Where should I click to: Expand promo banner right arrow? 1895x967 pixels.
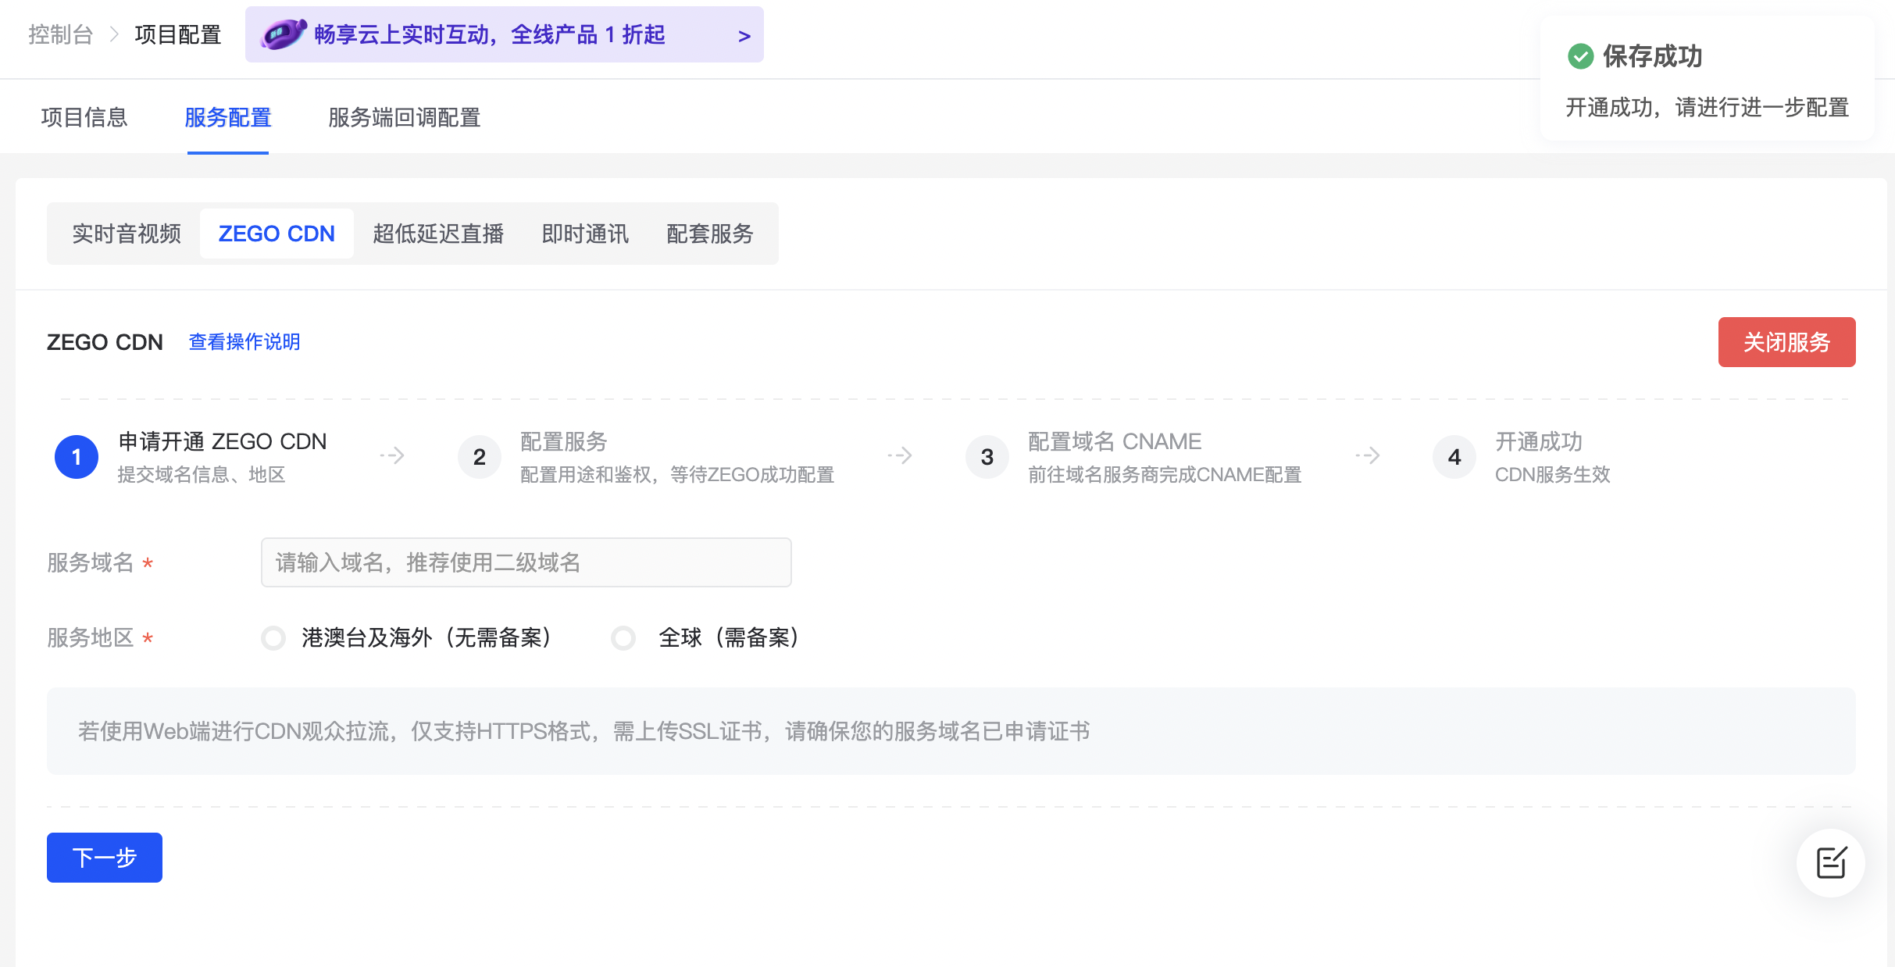(x=744, y=36)
